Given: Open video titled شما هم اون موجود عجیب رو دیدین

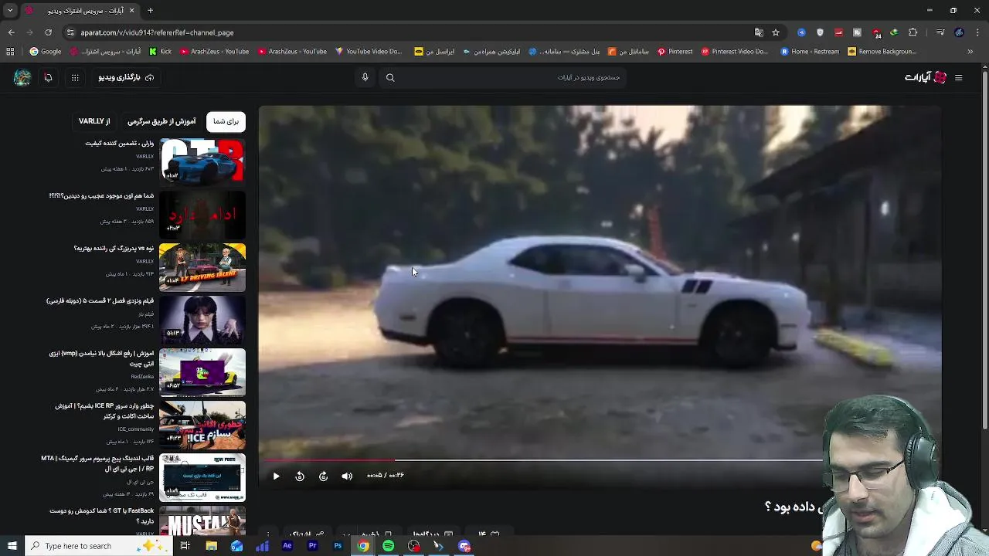Looking at the screenshot, I should click(101, 196).
